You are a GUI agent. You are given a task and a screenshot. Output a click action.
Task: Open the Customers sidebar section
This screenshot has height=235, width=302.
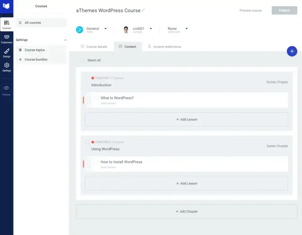coord(7,39)
